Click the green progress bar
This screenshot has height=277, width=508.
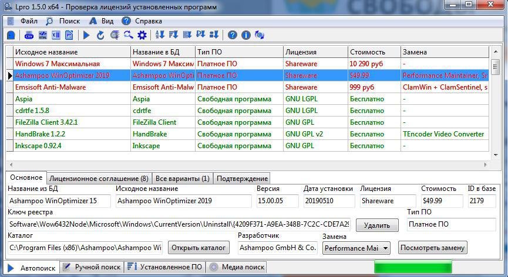(x=413, y=268)
